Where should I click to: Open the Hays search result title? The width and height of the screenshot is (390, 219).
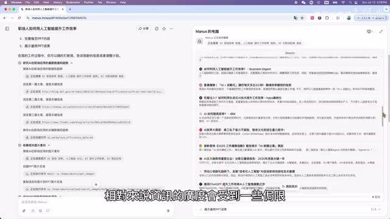point(243,98)
